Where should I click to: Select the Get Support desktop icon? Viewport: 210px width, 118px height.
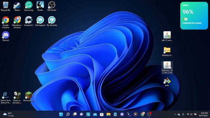[x=40, y=21]
